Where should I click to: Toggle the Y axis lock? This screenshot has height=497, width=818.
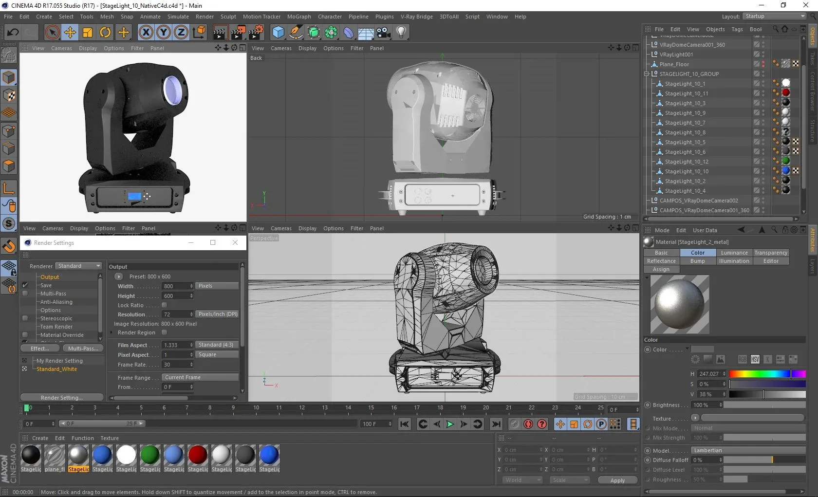164,33
